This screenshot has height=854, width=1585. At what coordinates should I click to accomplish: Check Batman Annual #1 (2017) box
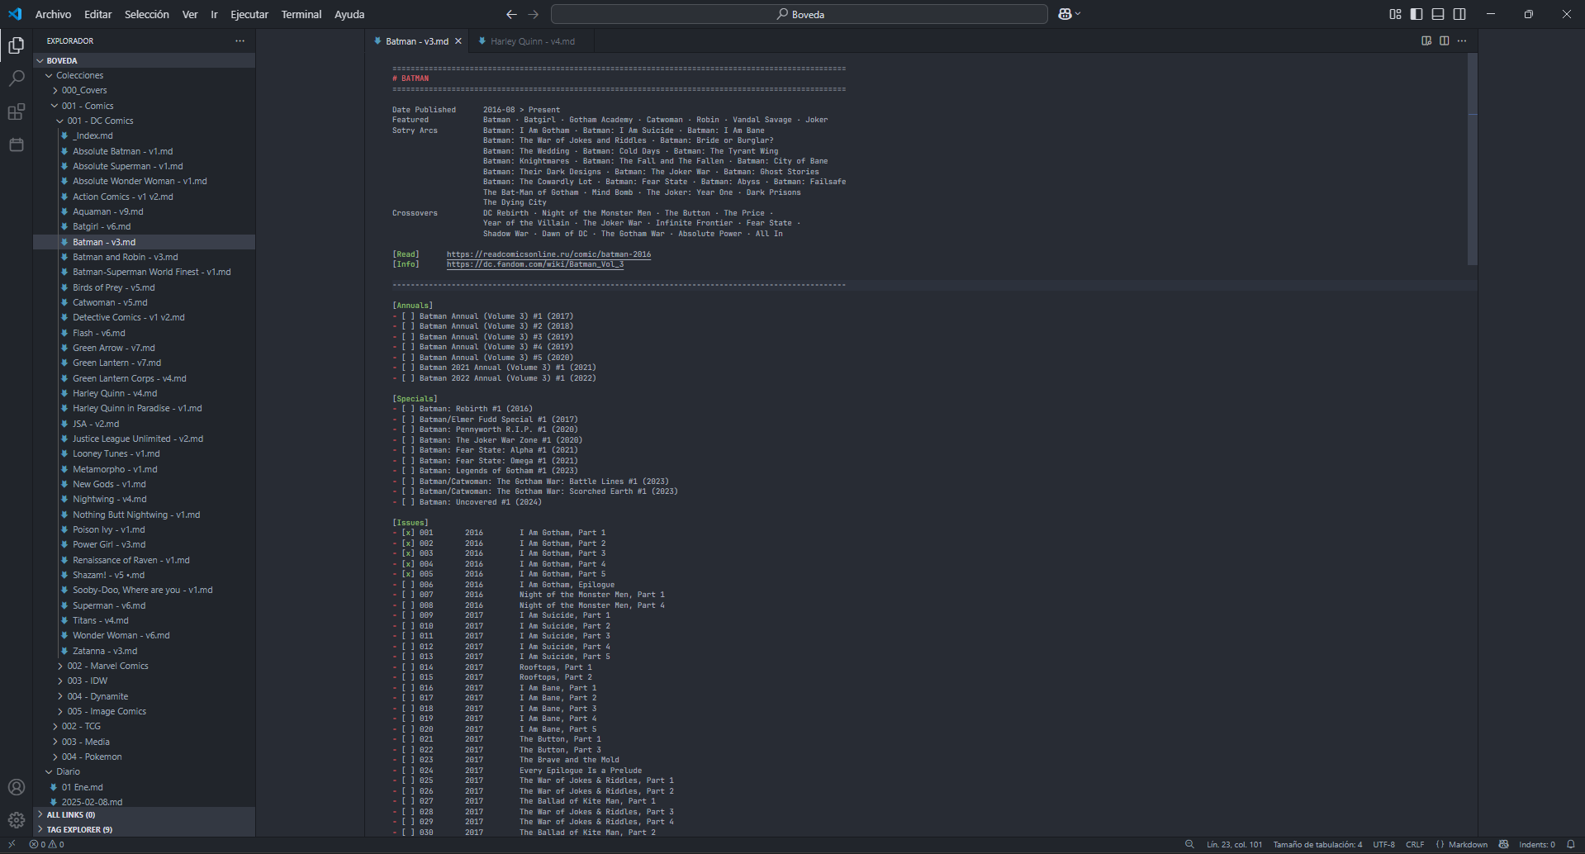pos(408,316)
